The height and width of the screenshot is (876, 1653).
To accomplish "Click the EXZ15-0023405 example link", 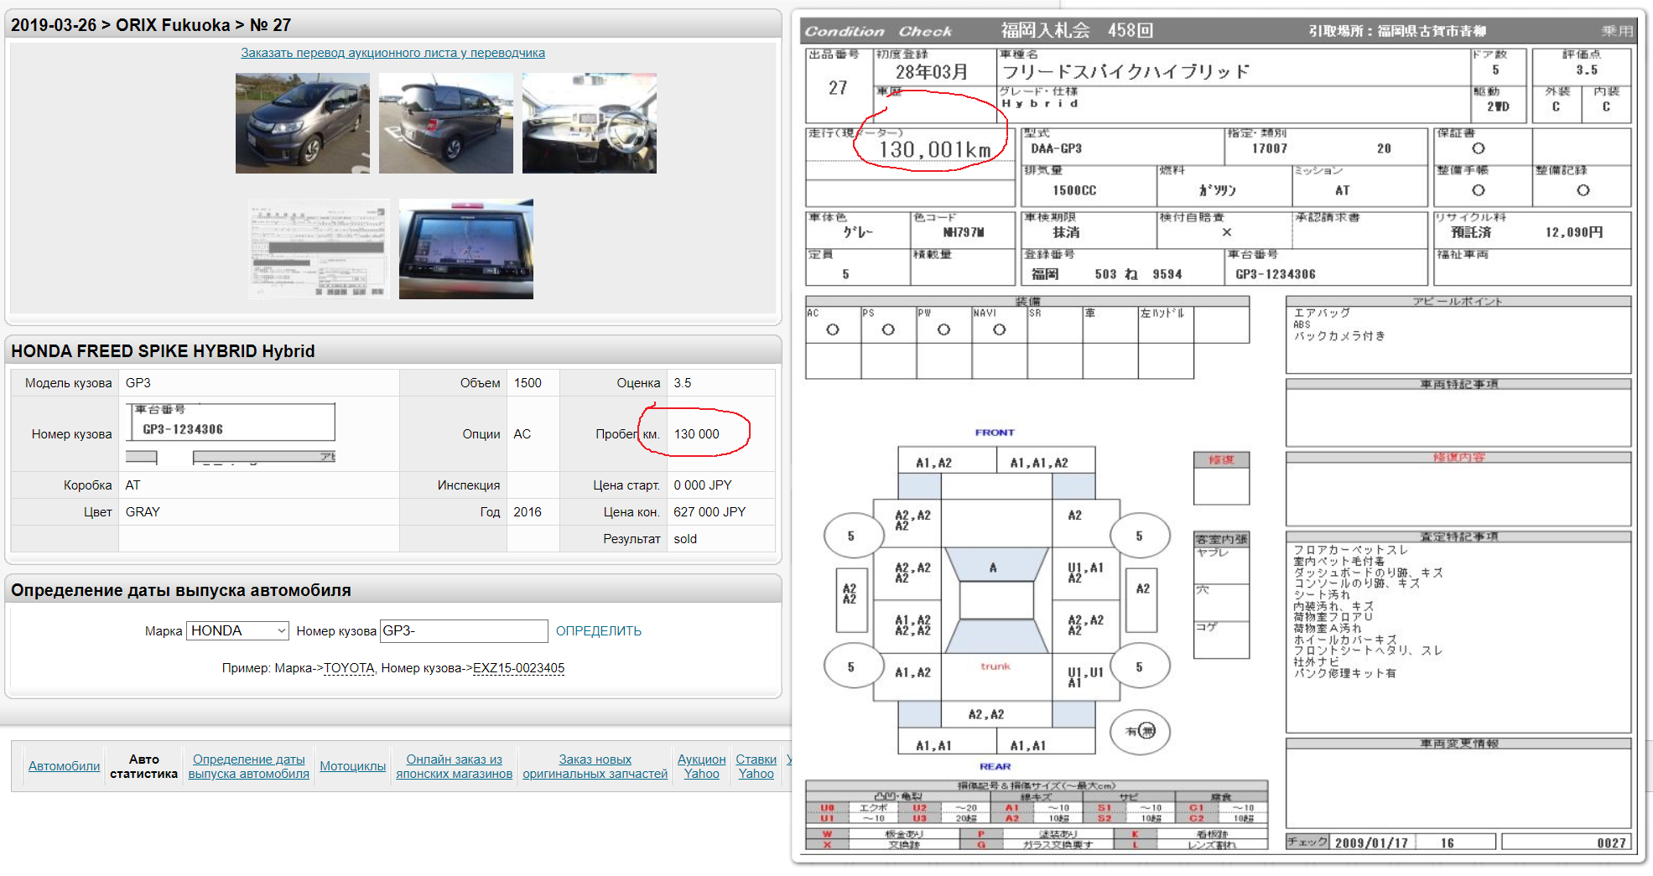I will pos(519,668).
